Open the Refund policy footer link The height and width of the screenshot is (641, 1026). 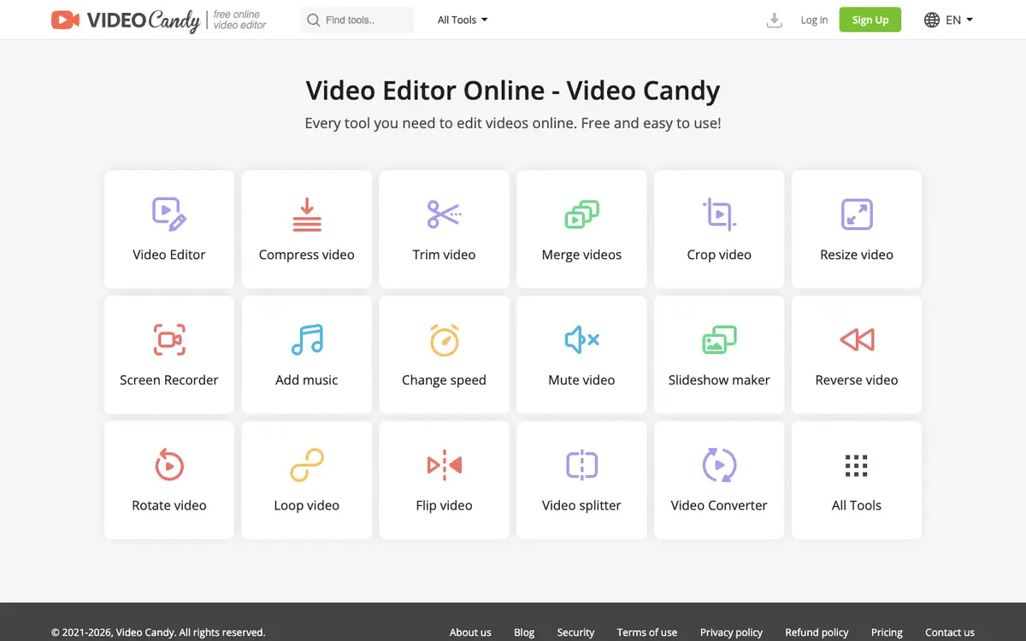point(817,632)
